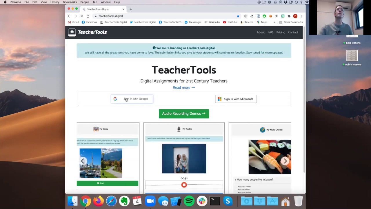371x209 pixels.
Task: Click About in the site navigation
Action: coord(261,32)
